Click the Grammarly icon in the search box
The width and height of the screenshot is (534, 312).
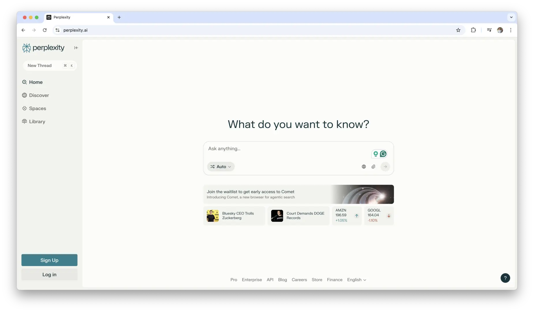(383, 154)
